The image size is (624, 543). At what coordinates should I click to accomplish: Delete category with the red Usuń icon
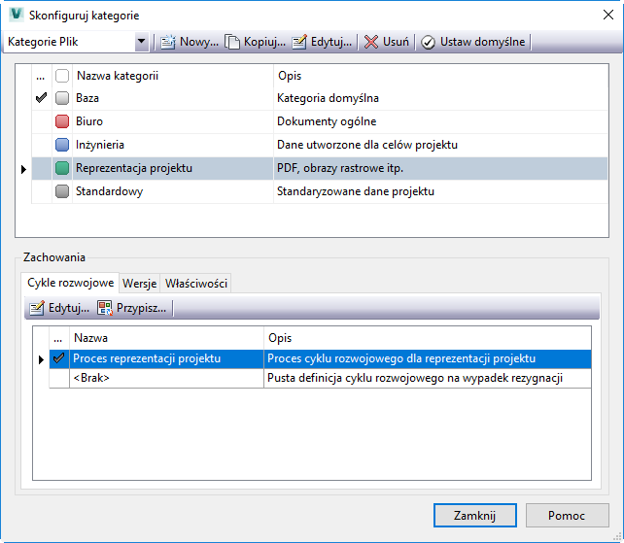[x=371, y=43]
